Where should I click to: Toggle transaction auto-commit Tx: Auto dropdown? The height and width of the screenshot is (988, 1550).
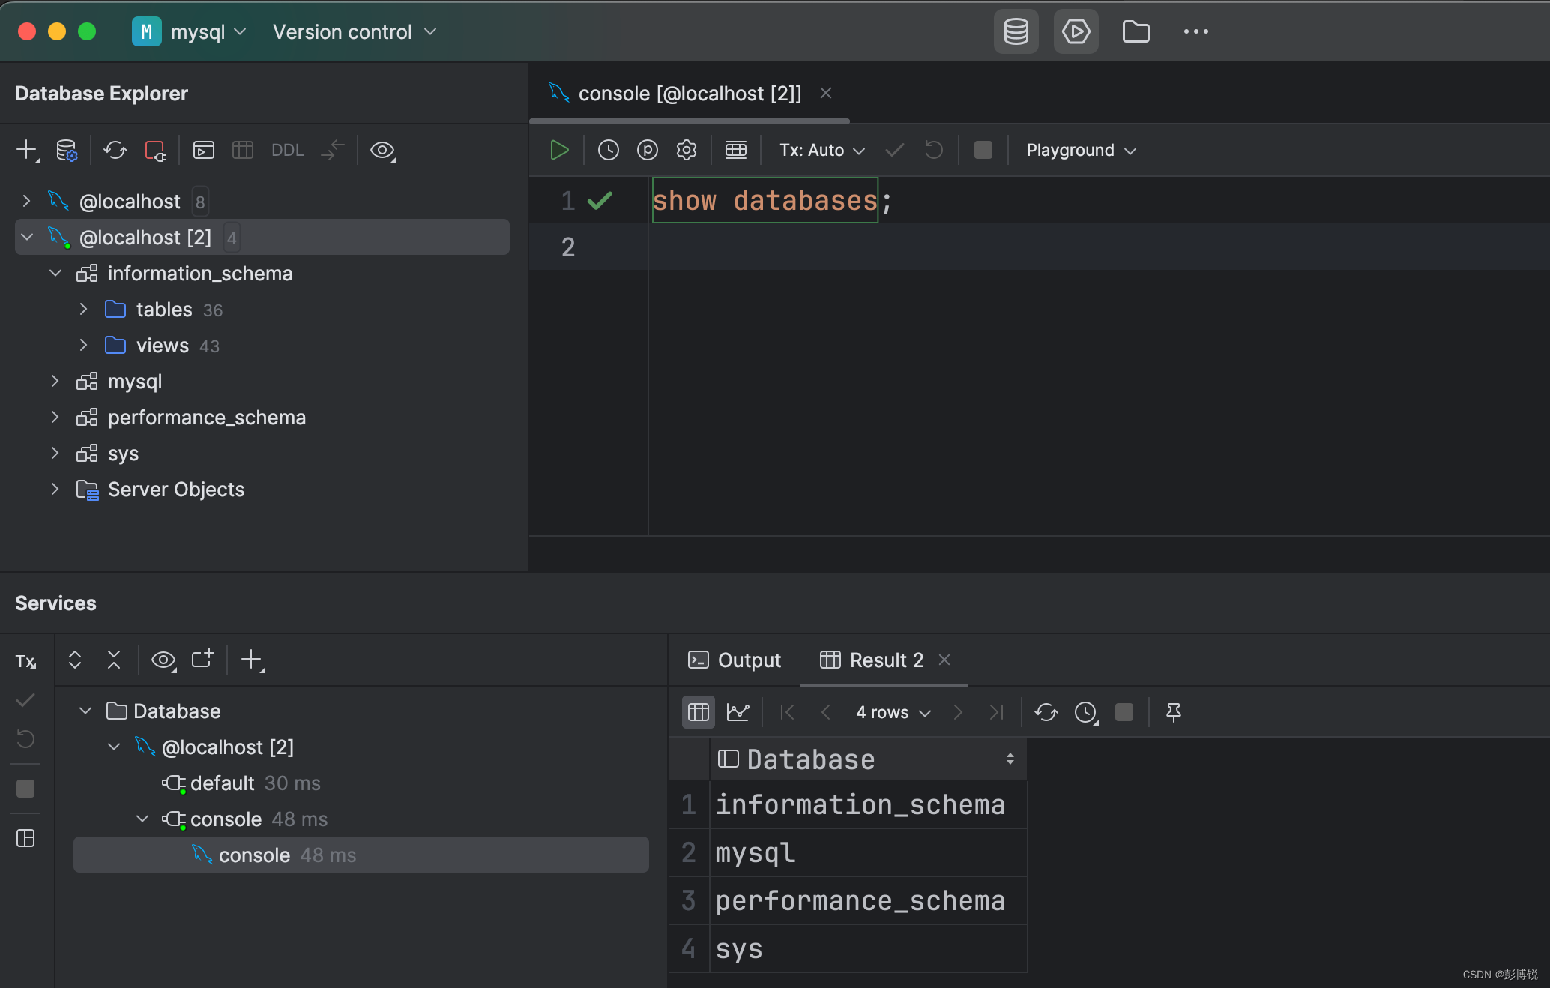[x=821, y=149]
